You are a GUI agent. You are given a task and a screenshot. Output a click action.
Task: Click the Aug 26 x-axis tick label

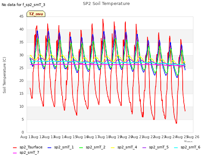(x=193, y=137)
